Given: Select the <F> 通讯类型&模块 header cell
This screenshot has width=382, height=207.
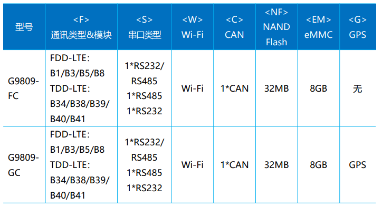Looking at the screenshot, I should click(x=81, y=27).
